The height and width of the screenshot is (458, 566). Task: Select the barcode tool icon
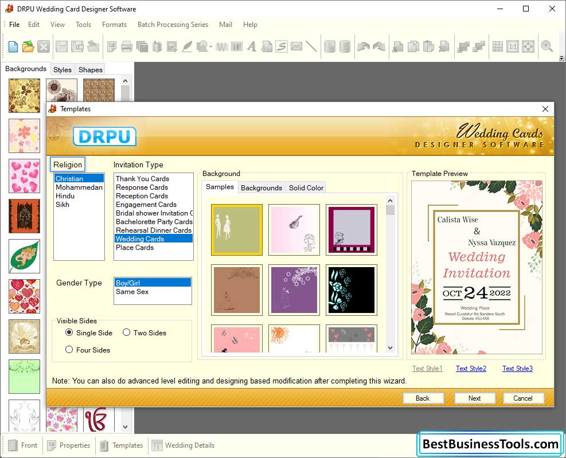[x=237, y=46]
